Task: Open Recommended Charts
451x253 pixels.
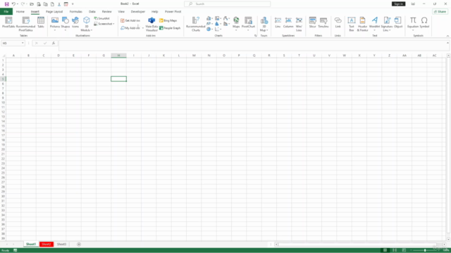Action: [196, 24]
